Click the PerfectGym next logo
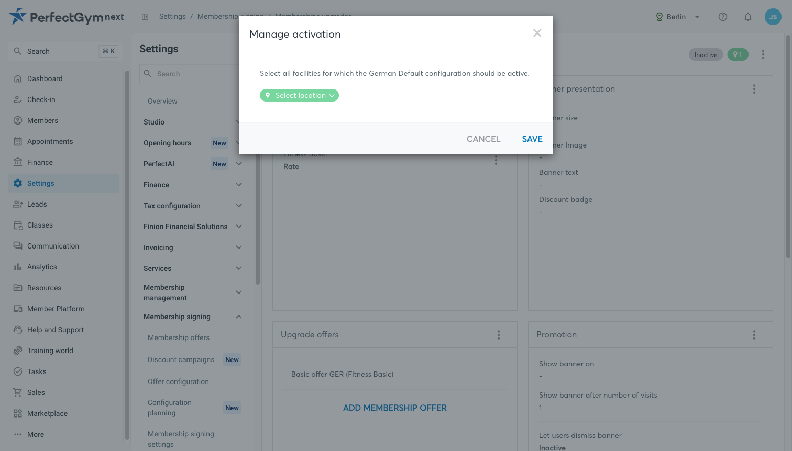This screenshot has width=792, height=451. pos(67,17)
